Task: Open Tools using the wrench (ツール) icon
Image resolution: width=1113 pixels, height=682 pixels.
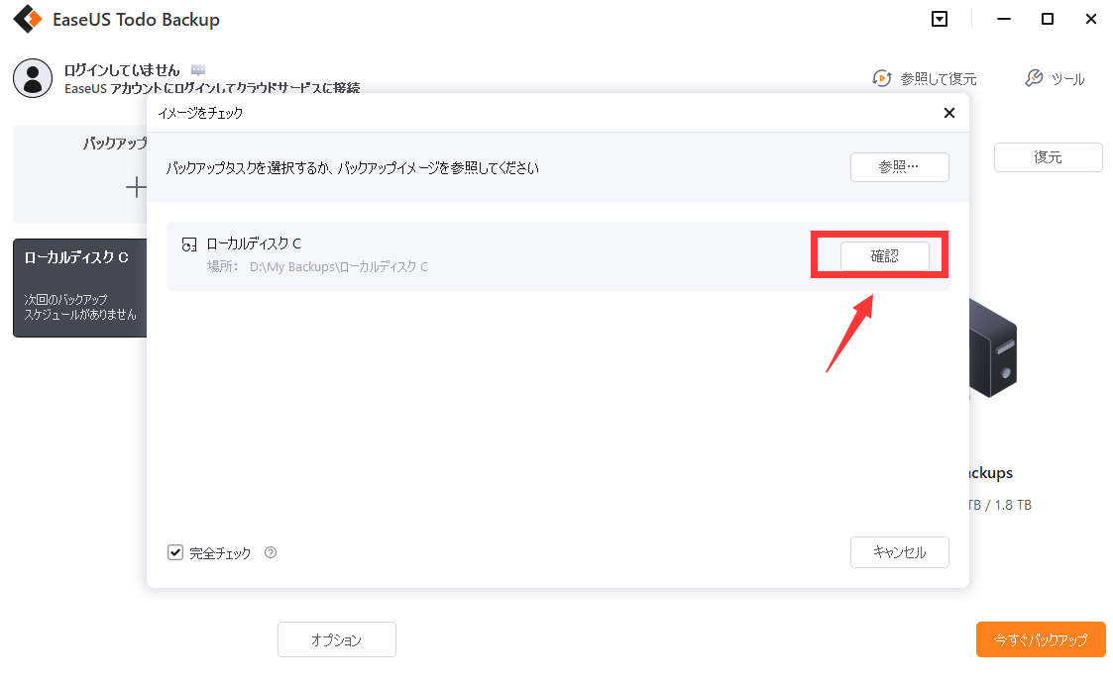Action: pos(1034,78)
